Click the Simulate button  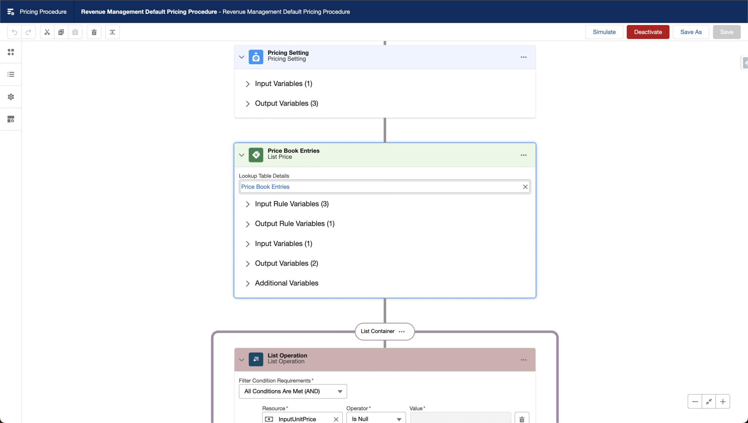pos(604,32)
